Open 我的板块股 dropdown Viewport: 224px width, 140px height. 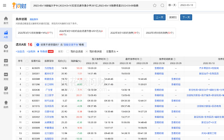(x=87, y=51)
